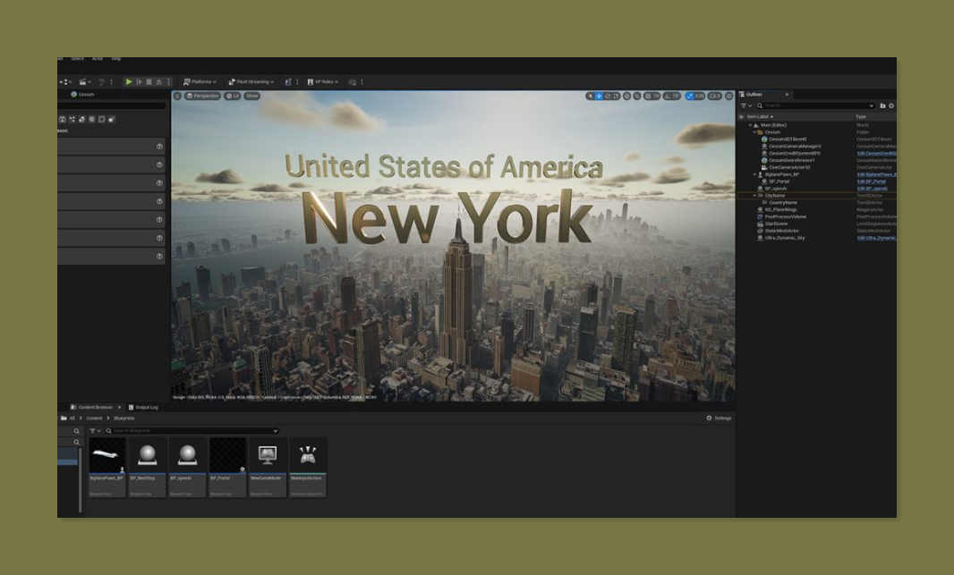Click the Outliner search field
This screenshot has width=954, height=575.
click(x=815, y=106)
